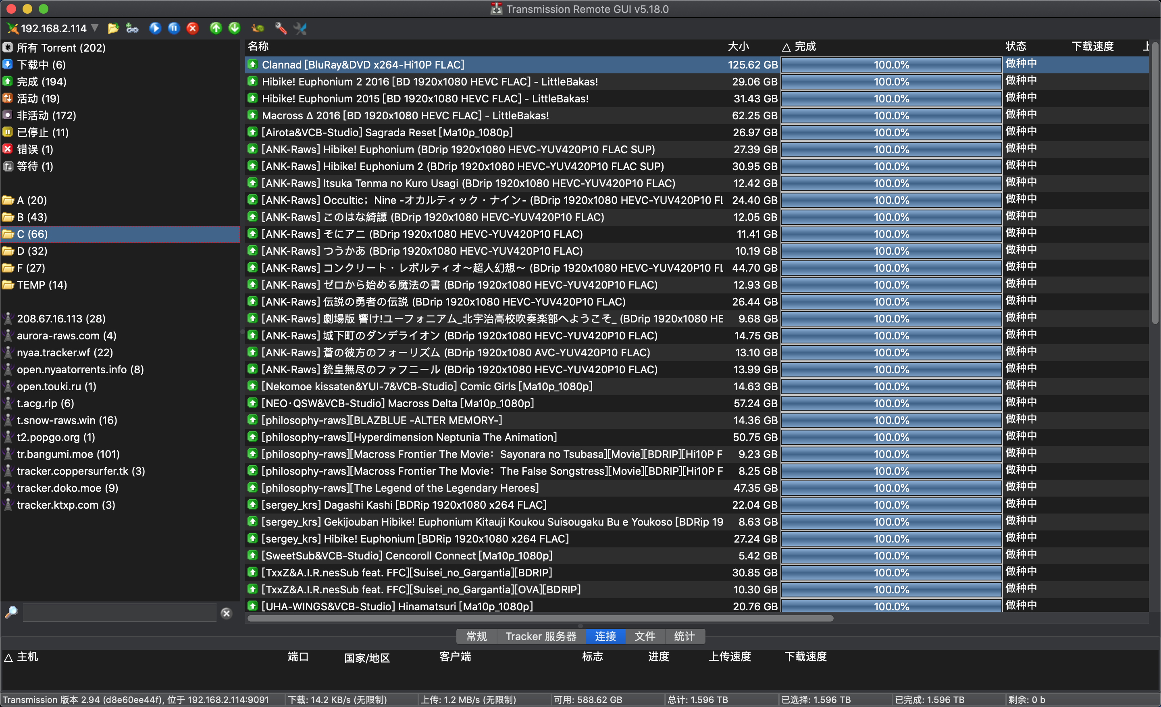Click the progress bar of Macross Δ 2016 torrent
Screen dimensions: 1161x707
point(891,115)
